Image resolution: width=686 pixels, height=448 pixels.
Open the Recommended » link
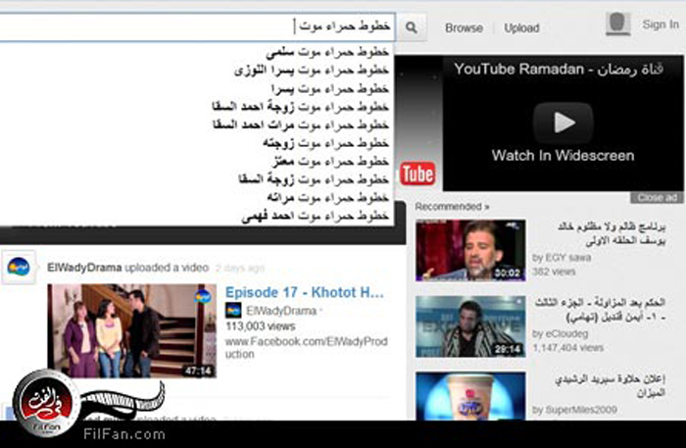452,207
